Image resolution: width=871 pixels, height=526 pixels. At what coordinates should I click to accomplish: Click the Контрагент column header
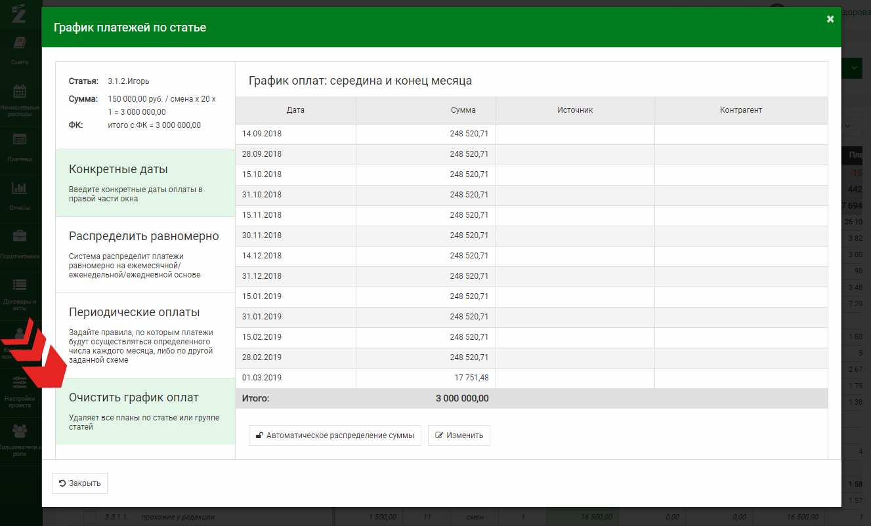click(741, 110)
